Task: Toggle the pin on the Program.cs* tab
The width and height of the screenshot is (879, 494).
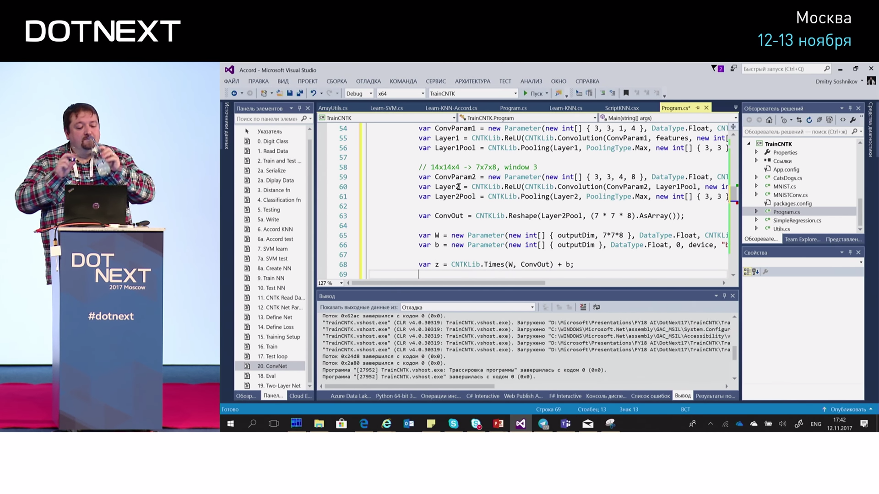Action: click(698, 108)
